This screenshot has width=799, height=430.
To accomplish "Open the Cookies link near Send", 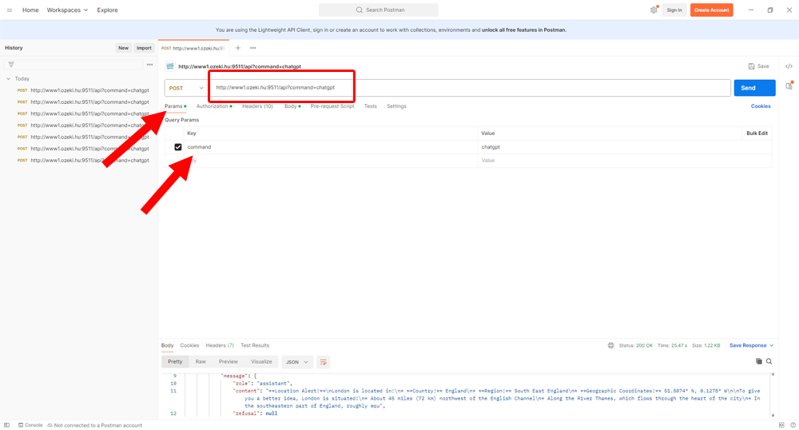I will pyautogui.click(x=761, y=106).
